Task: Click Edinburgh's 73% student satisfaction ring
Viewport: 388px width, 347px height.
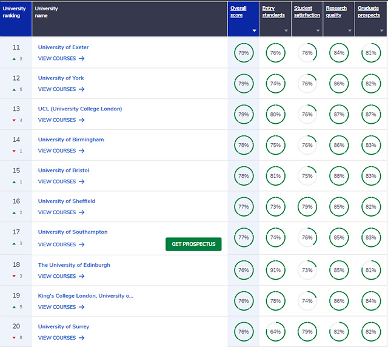Action: point(307,270)
